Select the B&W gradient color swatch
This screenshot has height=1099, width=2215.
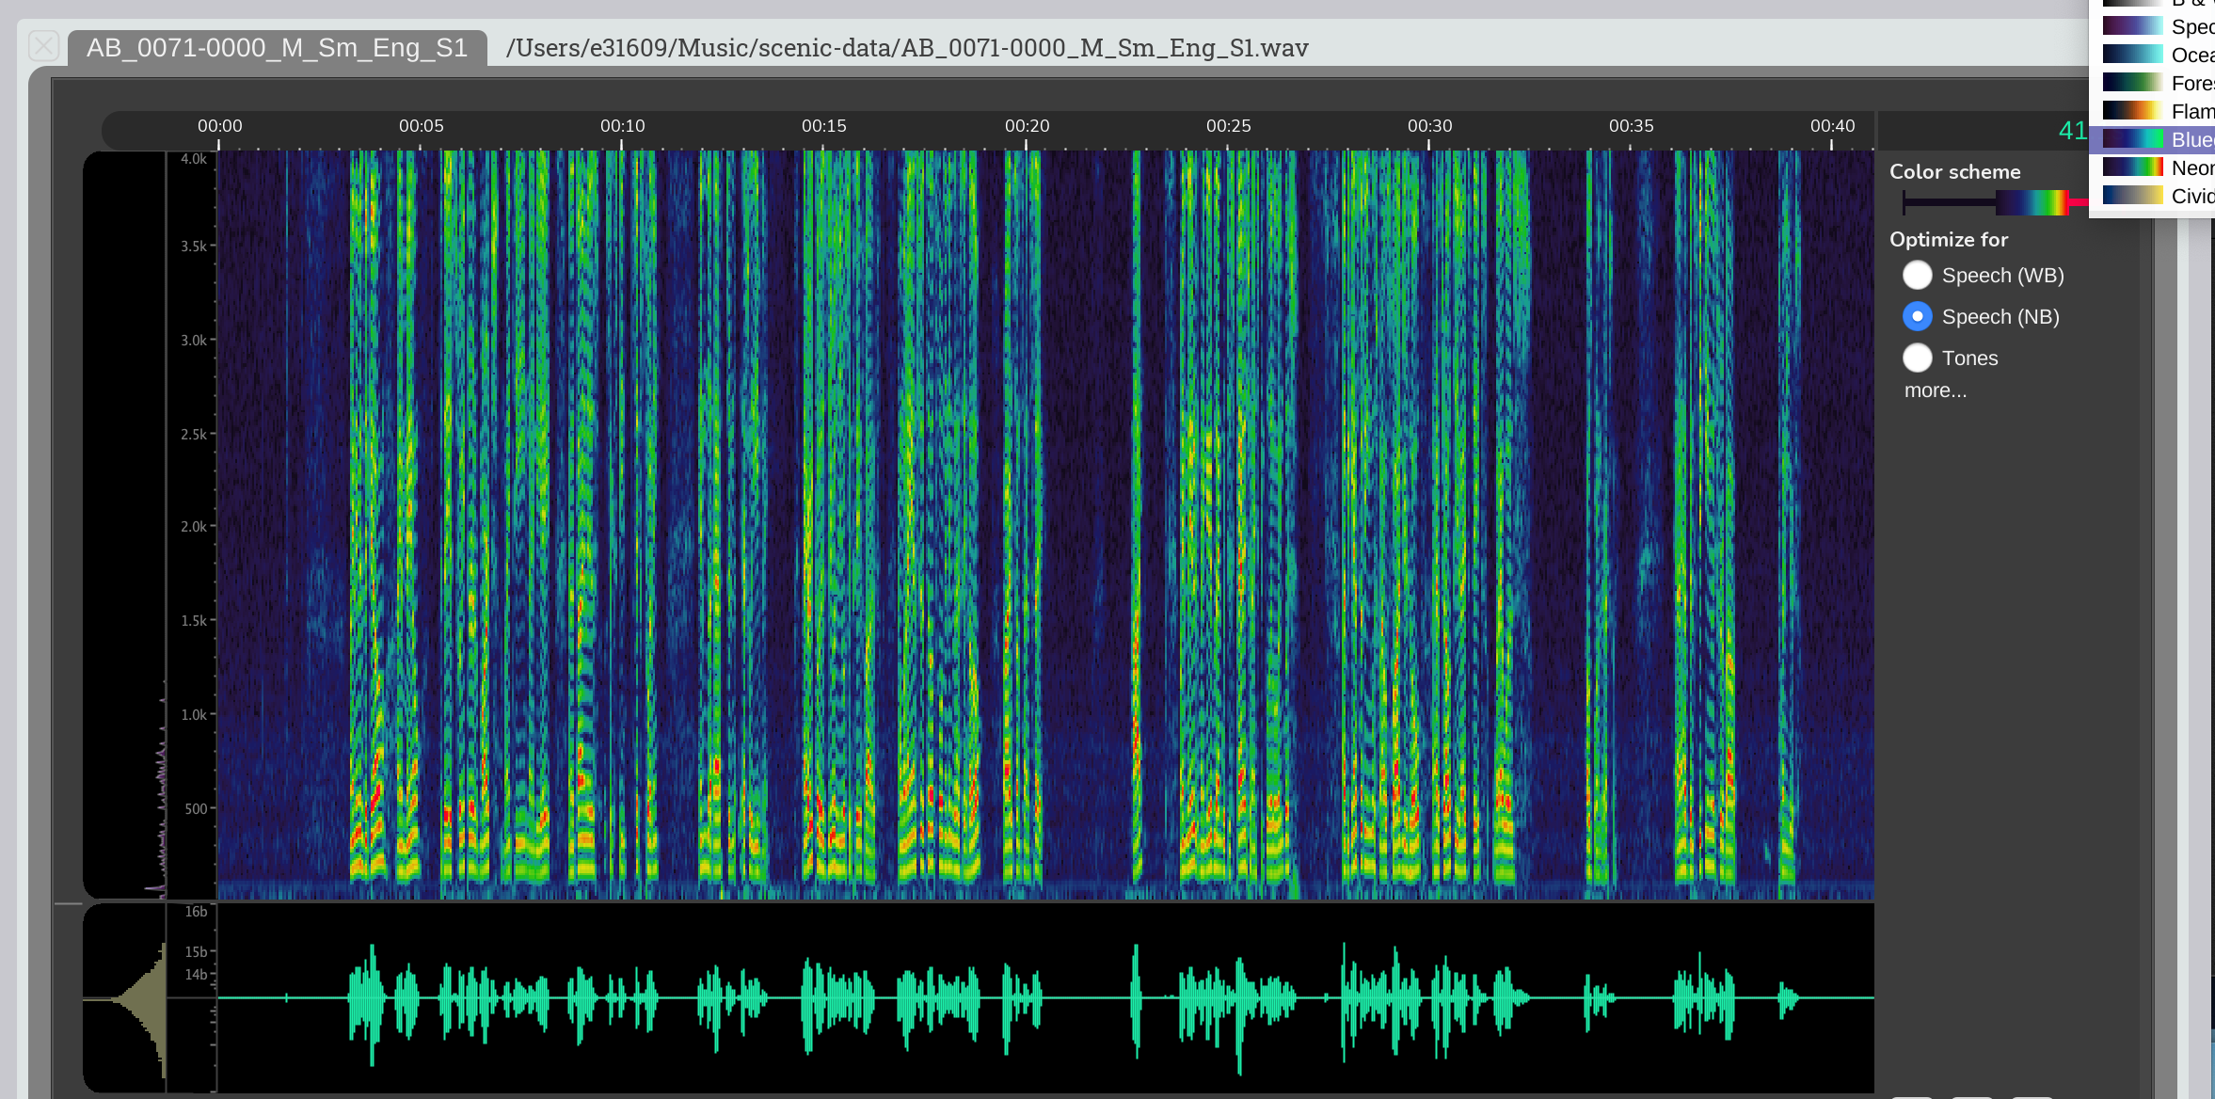tap(2131, 5)
